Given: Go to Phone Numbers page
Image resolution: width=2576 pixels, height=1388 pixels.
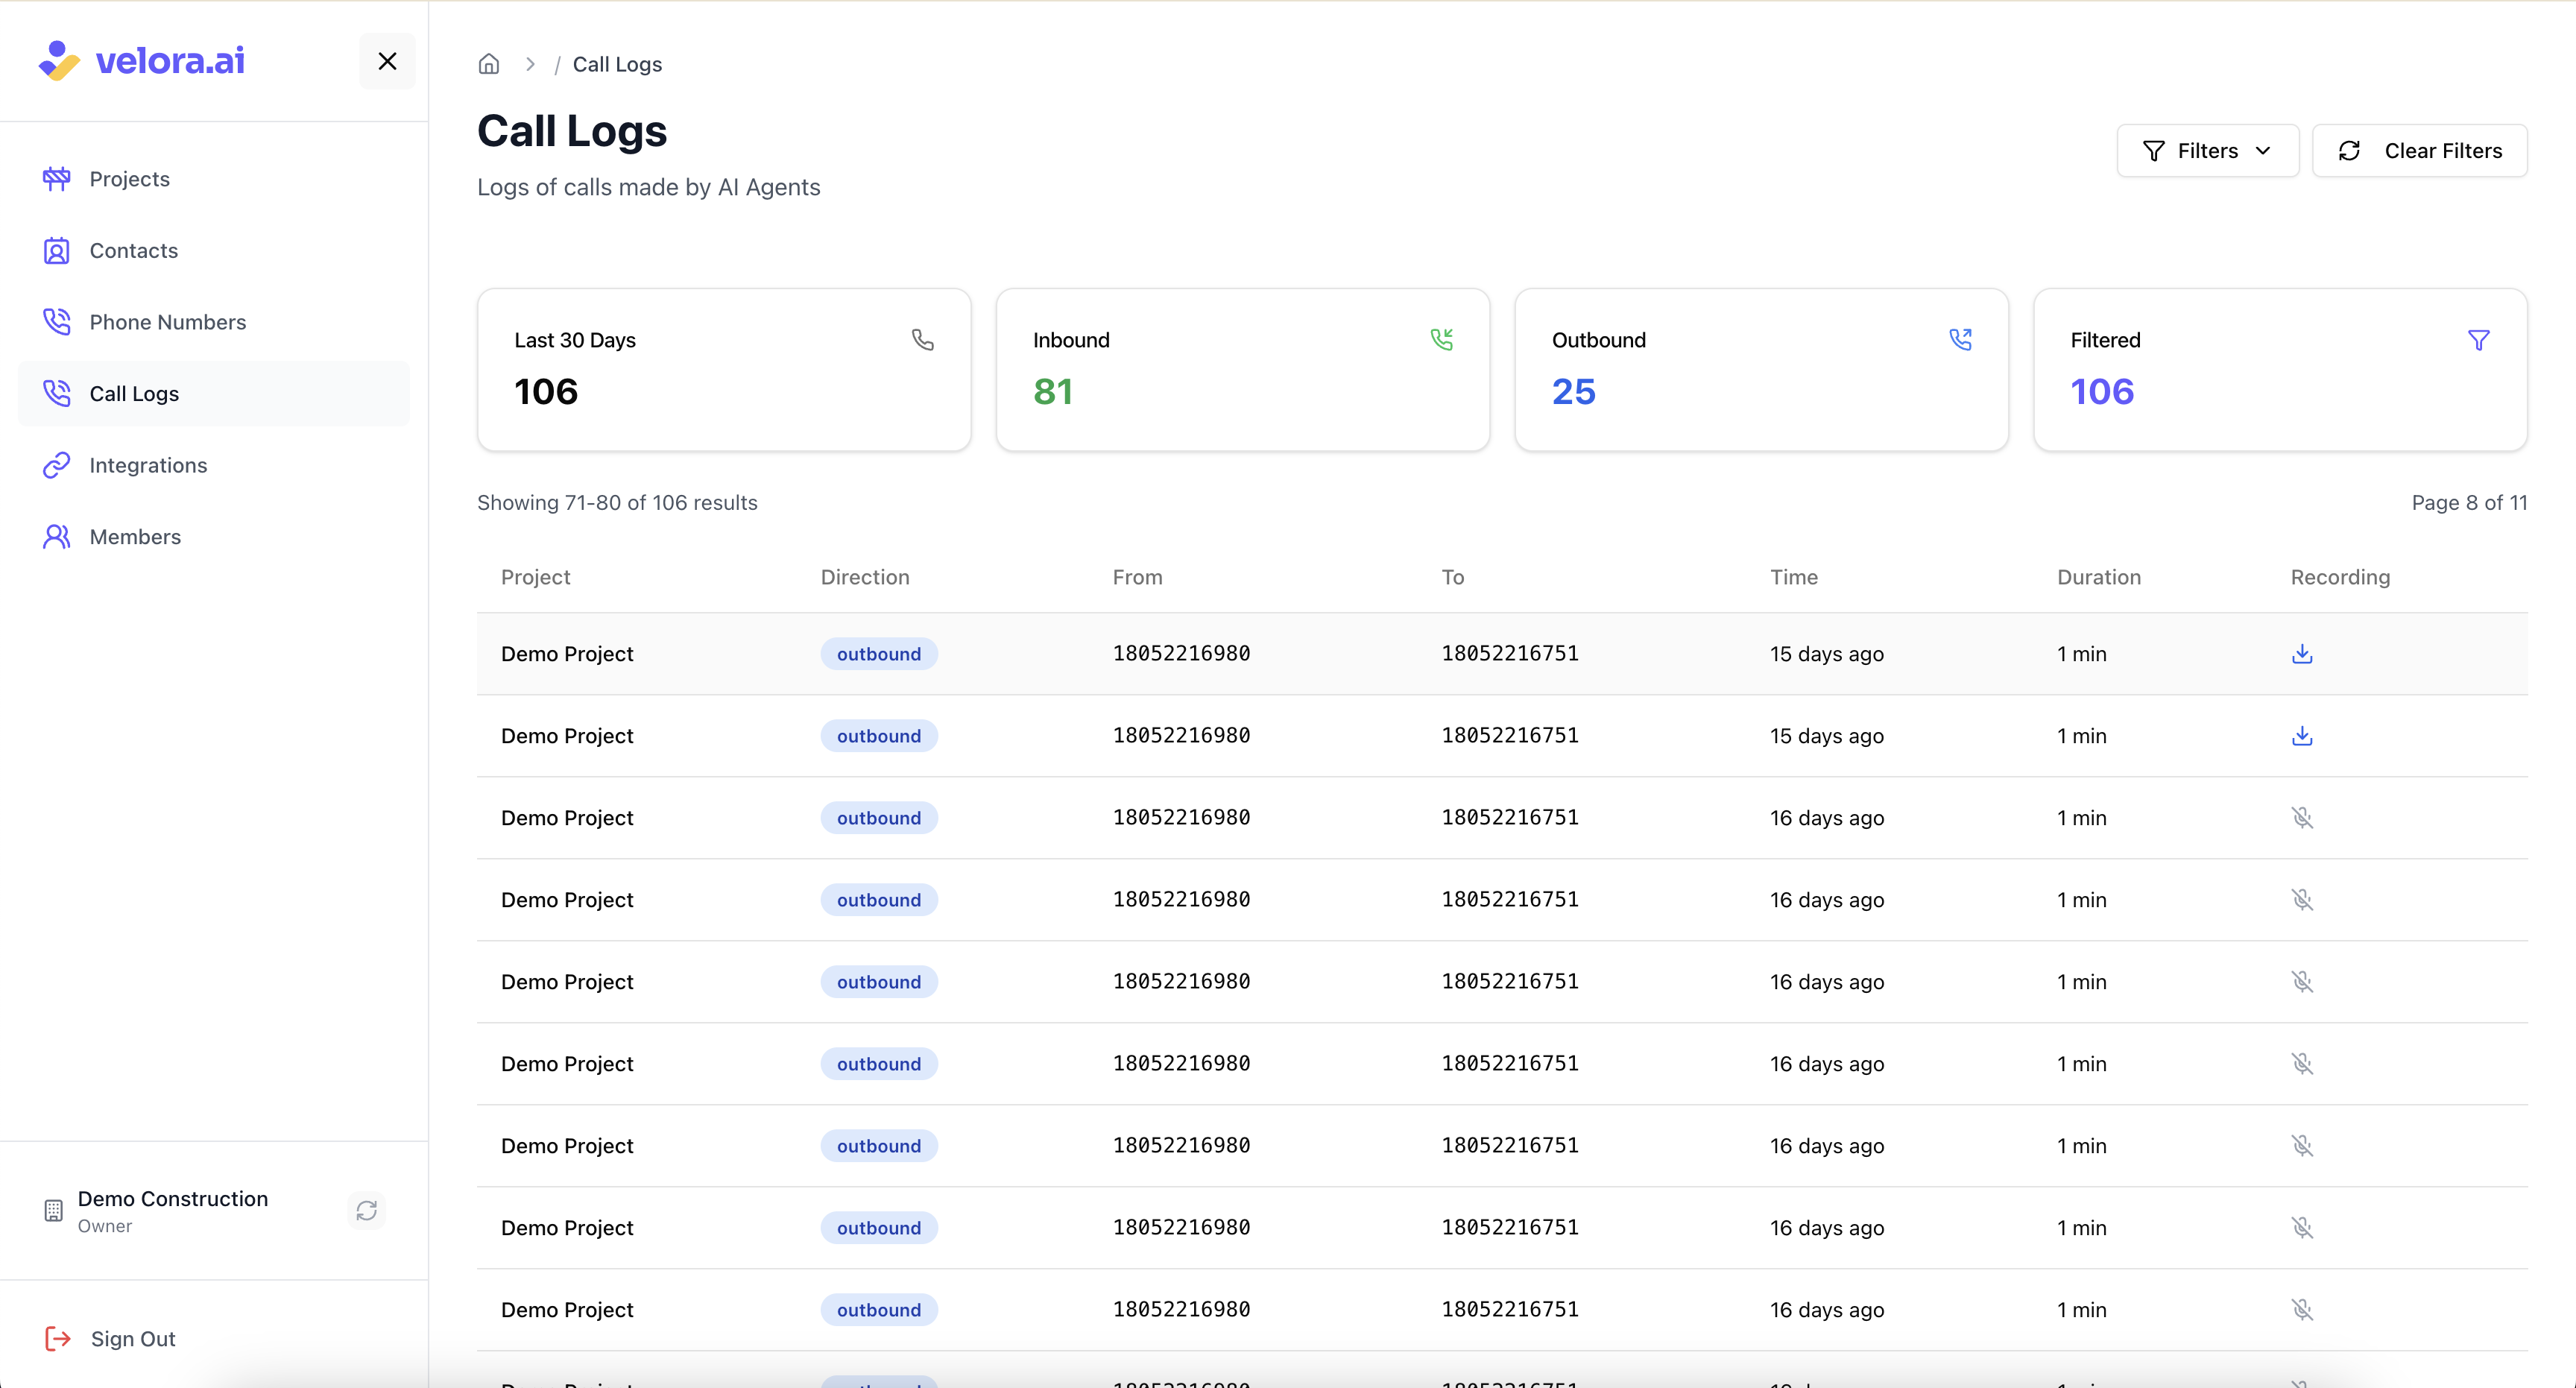Looking at the screenshot, I should pyautogui.click(x=213, y=322).
